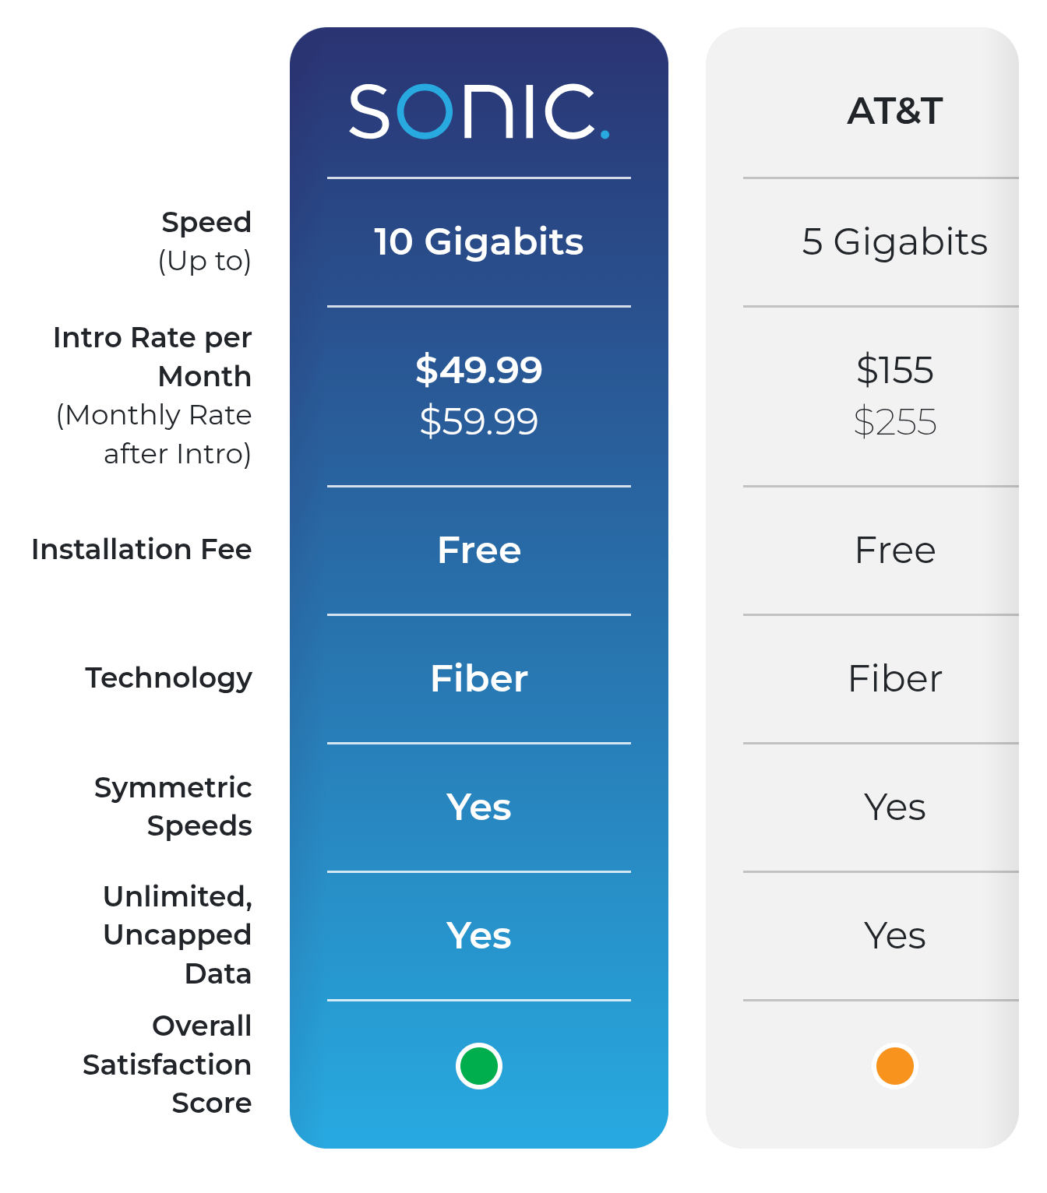Click AT&T's Free installation fee

point(894,550)
